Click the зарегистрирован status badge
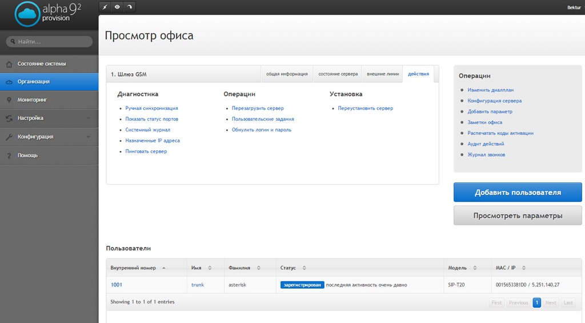The width and height of the screenshot is (585, 323). (302, 285)
